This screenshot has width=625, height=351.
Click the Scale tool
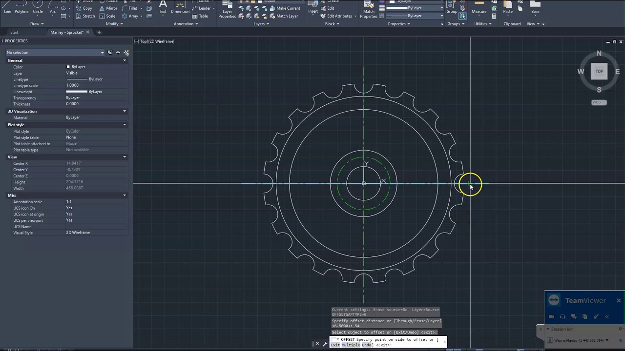tap(107, 16)
